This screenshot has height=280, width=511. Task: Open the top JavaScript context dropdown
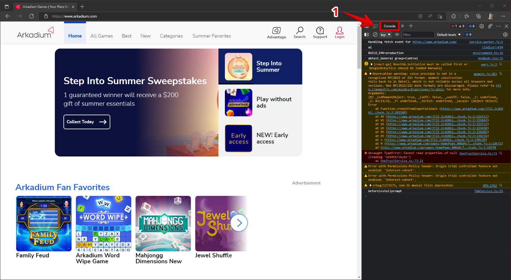pyautogui.click(x=386, y=35)
